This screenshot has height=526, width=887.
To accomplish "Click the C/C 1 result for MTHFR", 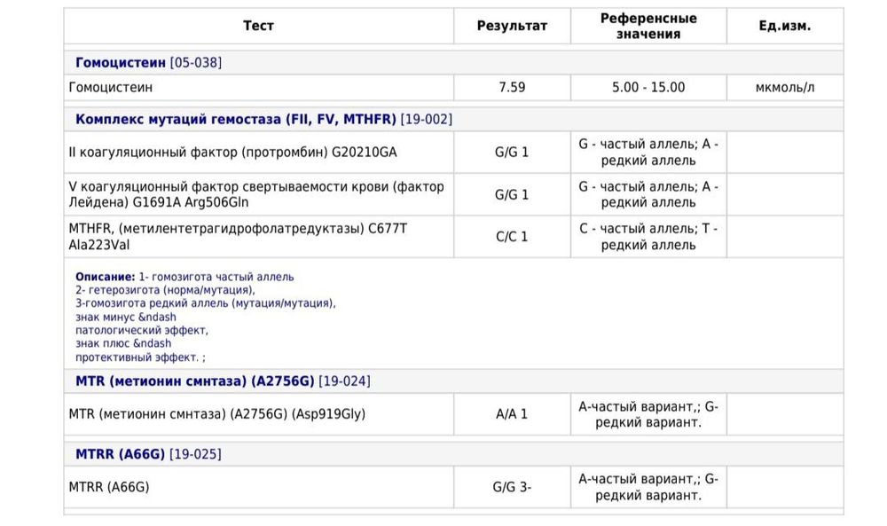I will click(512, 237).
